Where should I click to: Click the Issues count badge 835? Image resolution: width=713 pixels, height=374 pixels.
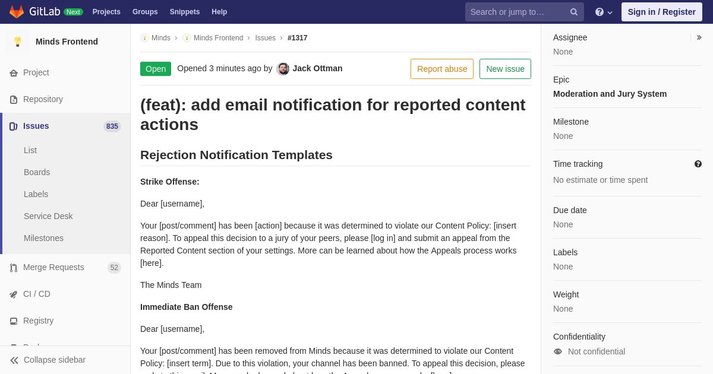(x=112, y=126)
